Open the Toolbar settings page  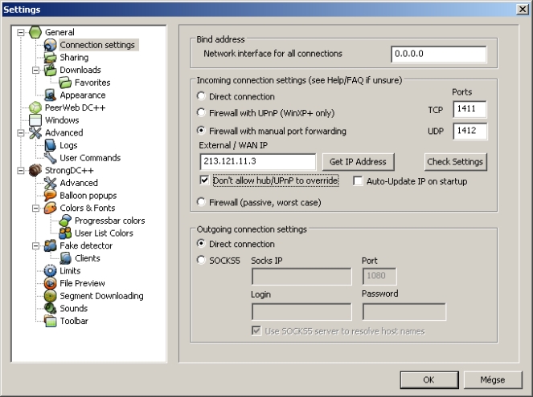tap(73, 321)
